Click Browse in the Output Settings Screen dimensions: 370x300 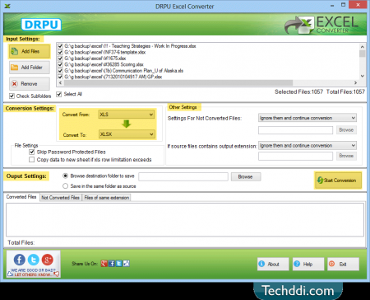(246, 176)
